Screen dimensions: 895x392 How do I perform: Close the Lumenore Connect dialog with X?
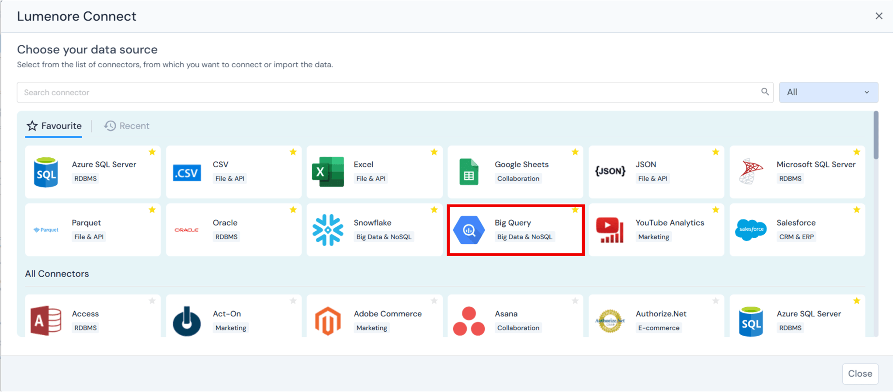[x=879, y=16]
